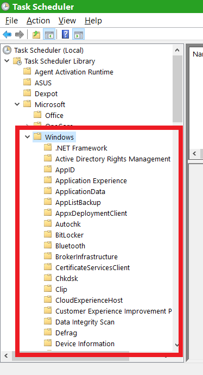This screenshot has width=203, height=375.
Task: Click tree pane scroll down arrow
Action: pyautogui.click(x=177, y=345)
